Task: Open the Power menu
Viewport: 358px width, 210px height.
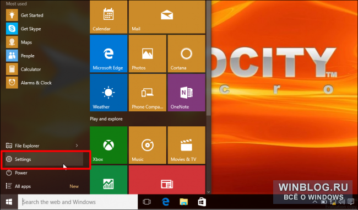Action: pos(44,173)
